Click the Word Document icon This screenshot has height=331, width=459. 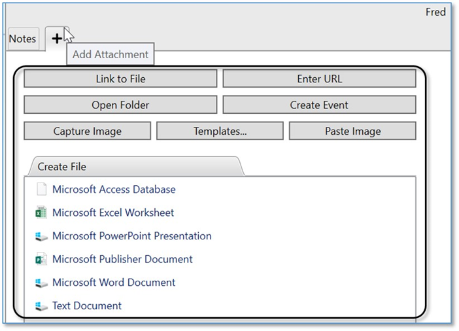pyautogui.click(x=41, y=283)
